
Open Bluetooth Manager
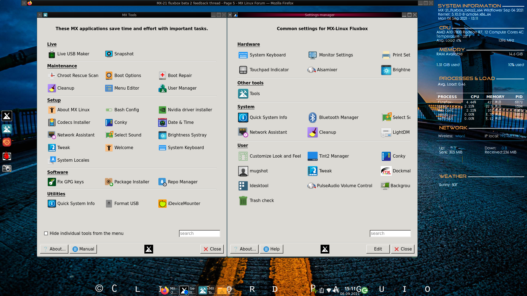click(x=333, y=117)
